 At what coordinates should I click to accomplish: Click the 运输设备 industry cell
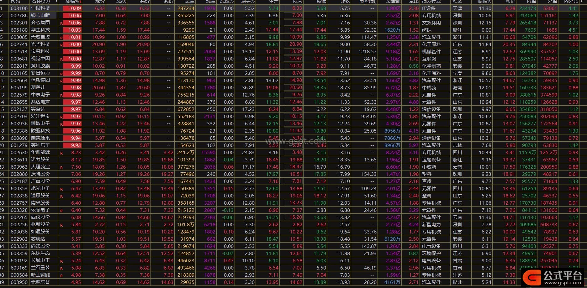[x=431, y=160]
